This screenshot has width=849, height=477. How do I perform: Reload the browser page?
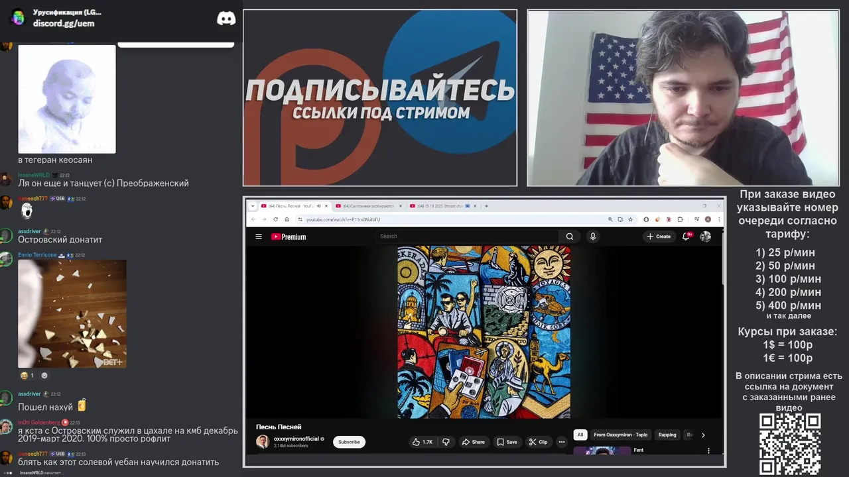[x=275, y=219]
